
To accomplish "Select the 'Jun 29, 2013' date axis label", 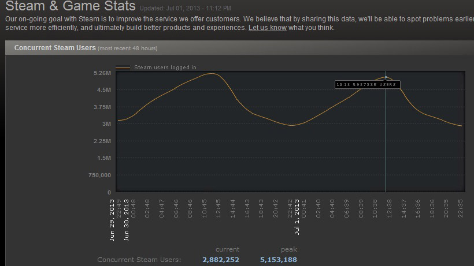I will tap(112, 220).
